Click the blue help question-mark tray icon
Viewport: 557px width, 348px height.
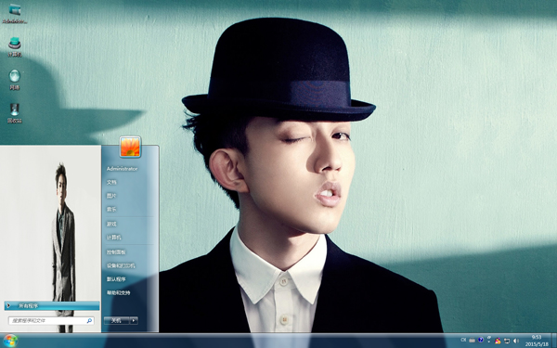tap(481, 340)
